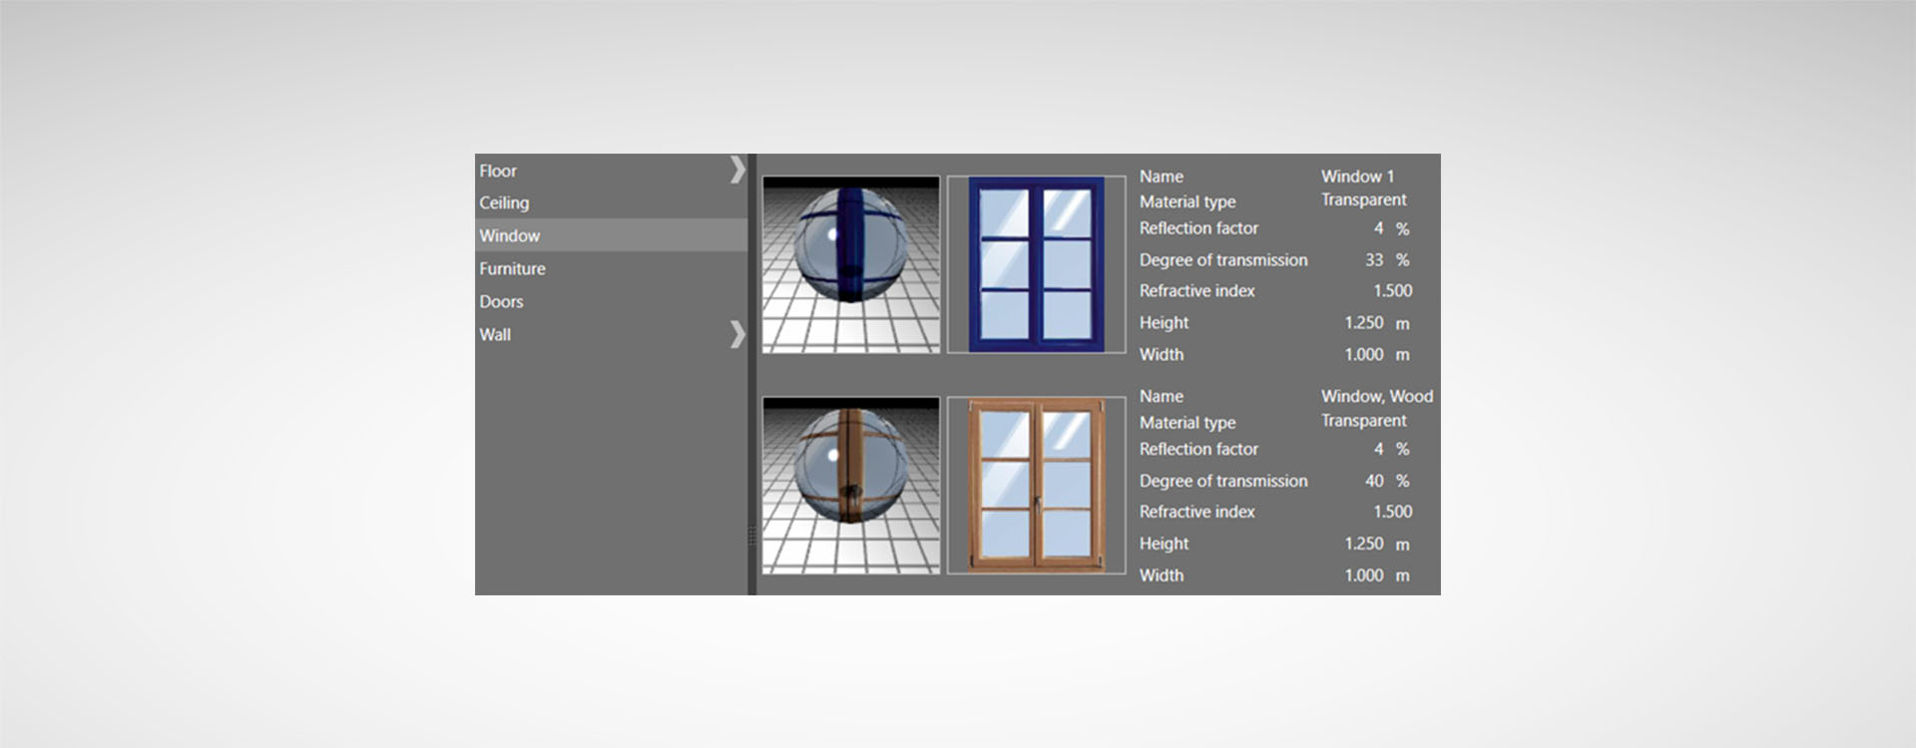Click Window, Wood refractive index 1.500

(x=1392, y=511)
